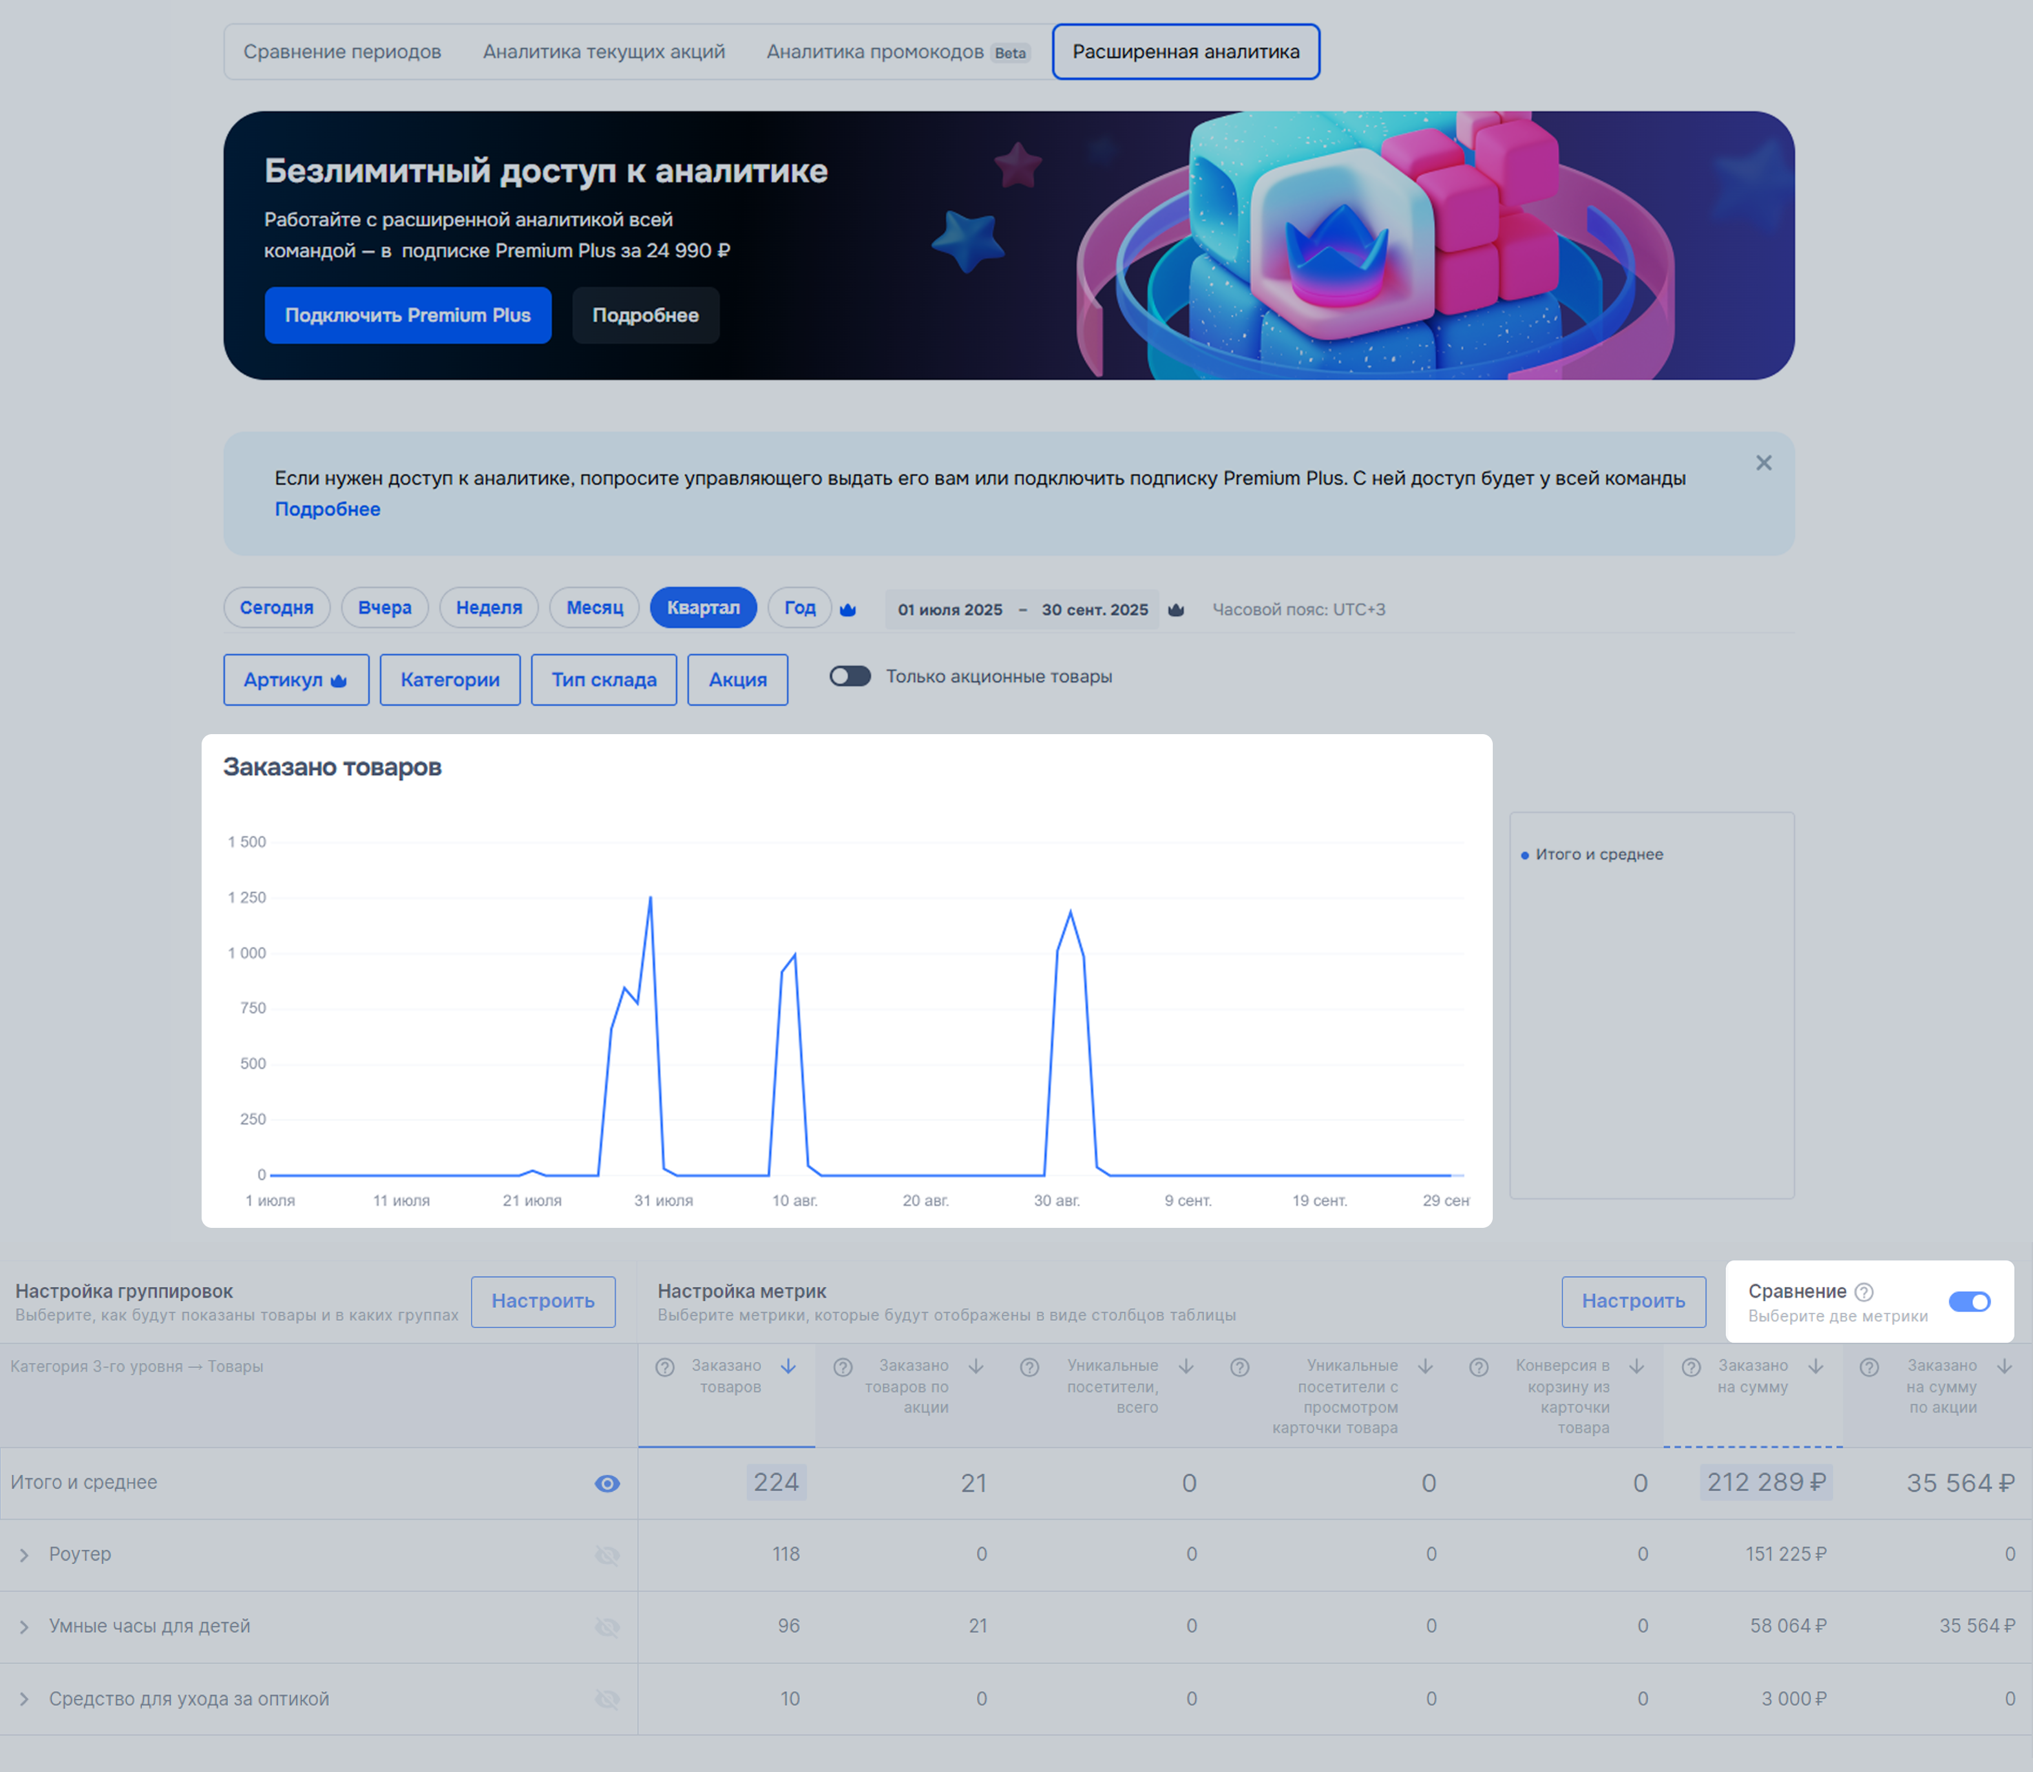Click crown icon next to date range
Viewport: 2033px width, 1772px height.
(x=1175, y=609)
